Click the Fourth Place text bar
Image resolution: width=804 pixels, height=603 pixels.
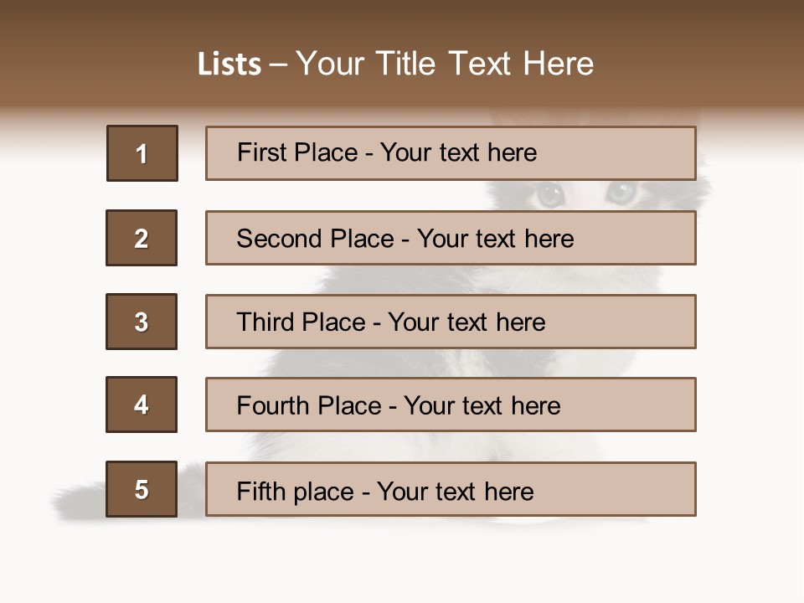point(451,405)
